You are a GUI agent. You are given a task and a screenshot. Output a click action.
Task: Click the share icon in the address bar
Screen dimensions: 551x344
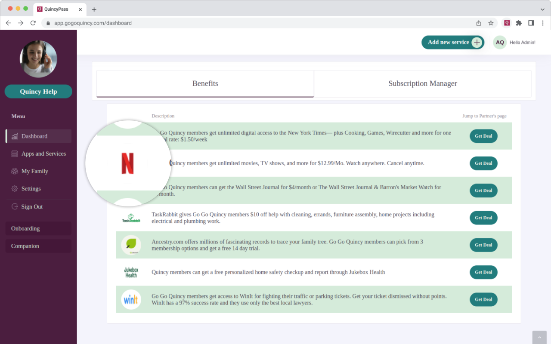pyautogui.click(x=479, y=23)
